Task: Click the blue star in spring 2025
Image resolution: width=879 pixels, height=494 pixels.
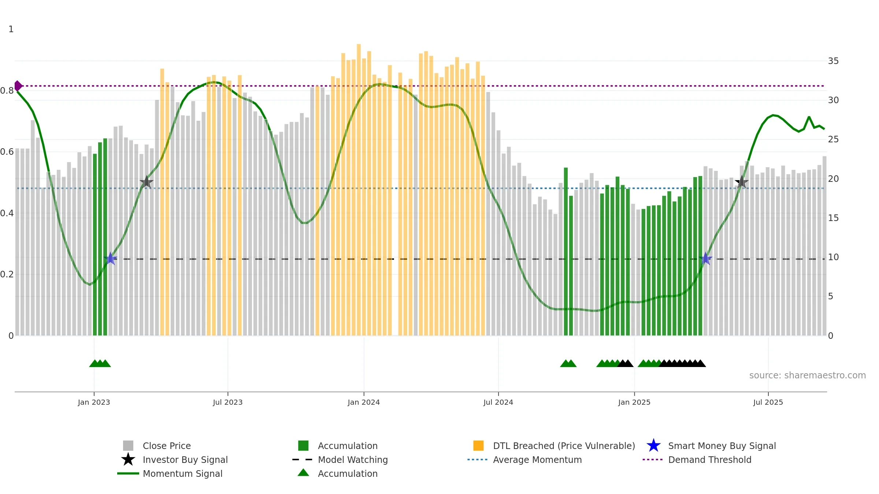Action: [705, 259]
